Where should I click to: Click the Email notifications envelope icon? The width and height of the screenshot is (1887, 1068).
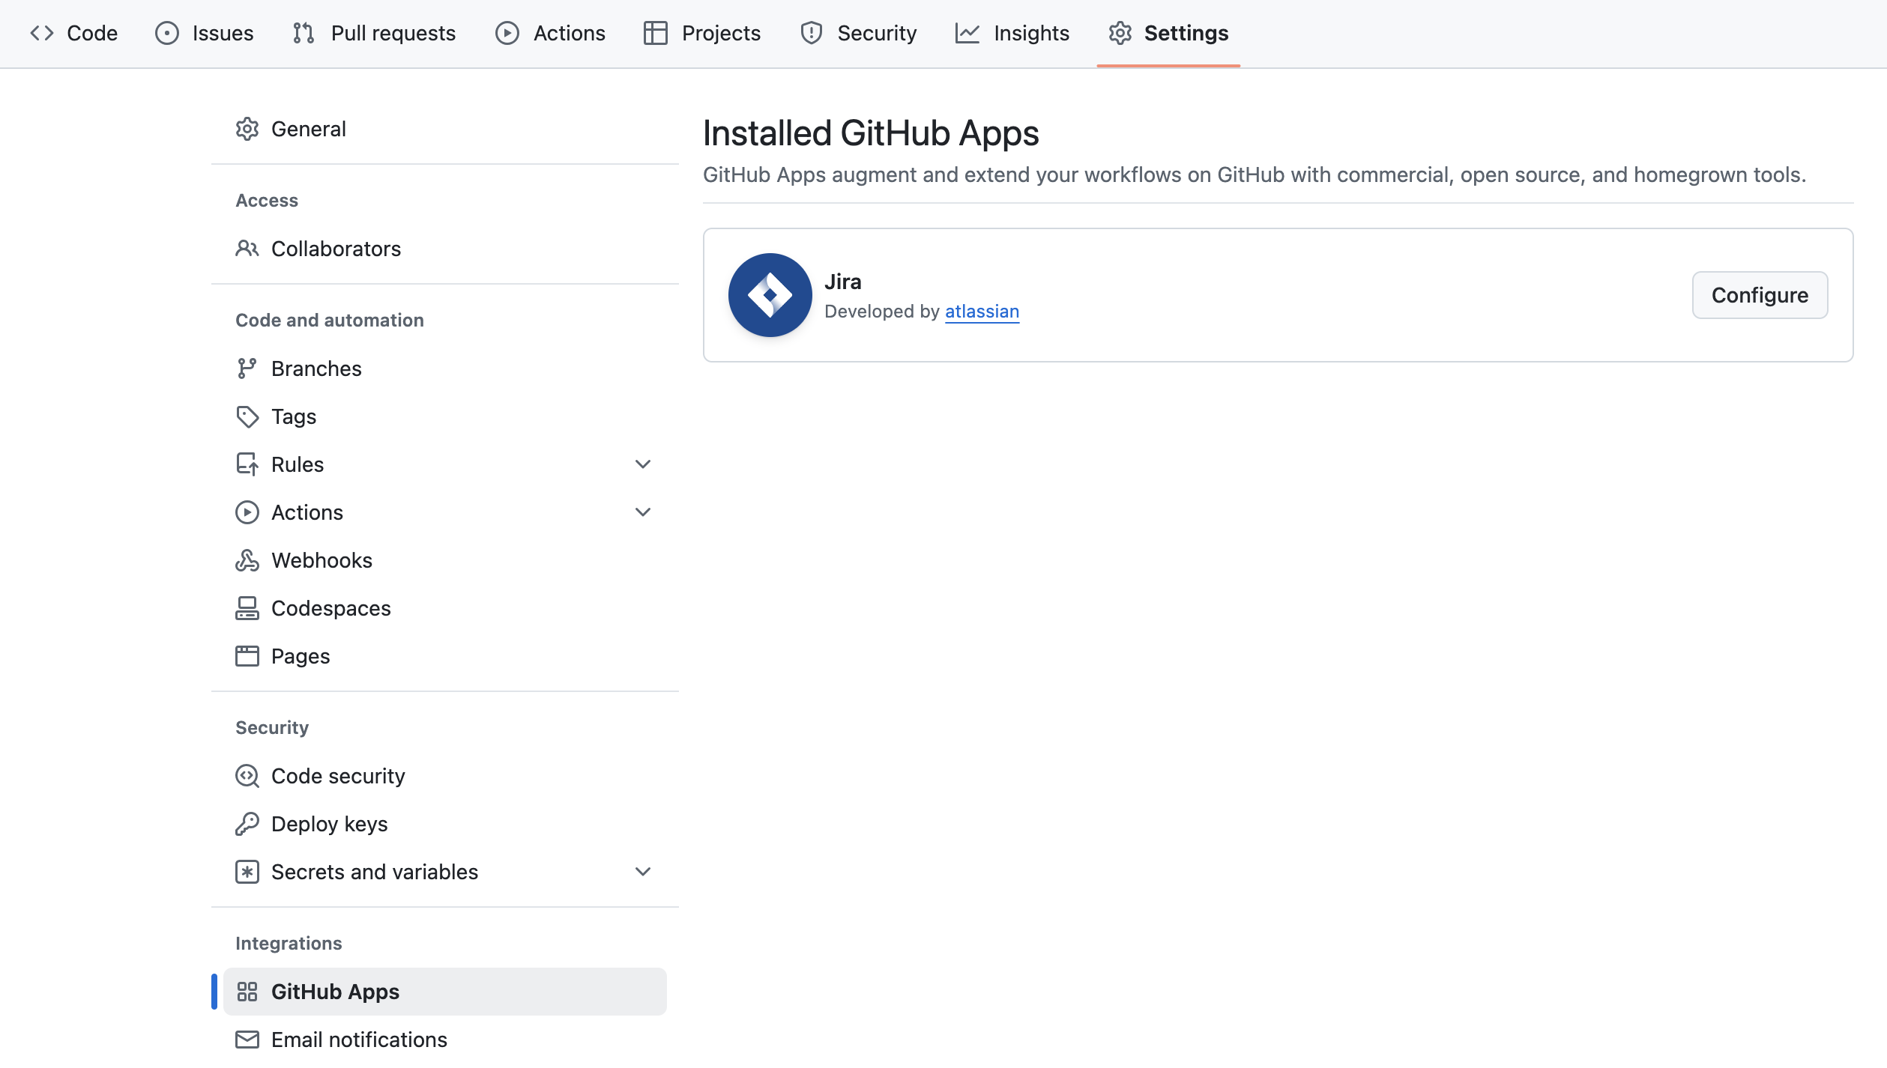click(x=247, y=1040)
